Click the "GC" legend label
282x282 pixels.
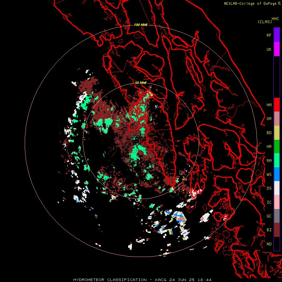269,216
